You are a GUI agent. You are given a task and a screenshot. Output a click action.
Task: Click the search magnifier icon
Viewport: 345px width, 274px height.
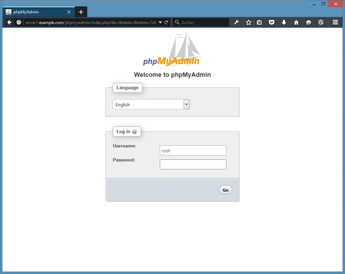177,22
